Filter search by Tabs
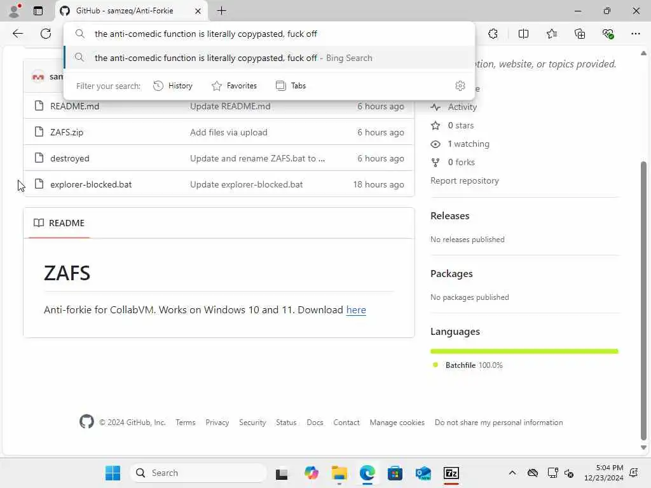The width and height of the screenshot is (651, 488). [x=291, y=86]
